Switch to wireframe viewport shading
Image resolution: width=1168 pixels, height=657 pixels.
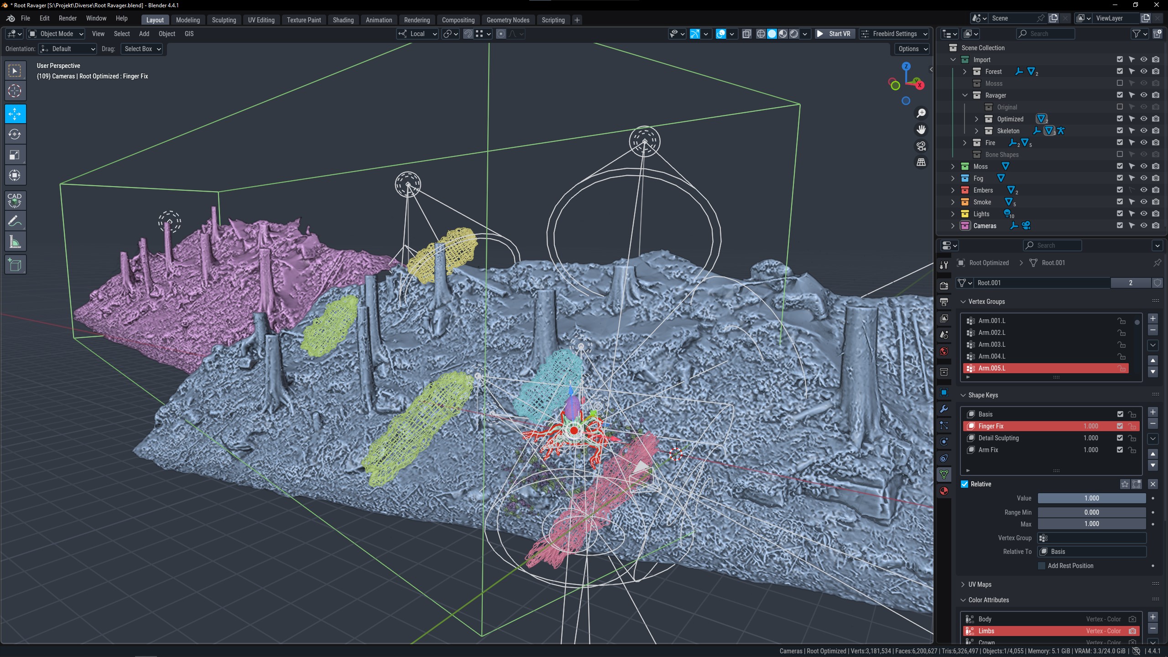point(761,34)
